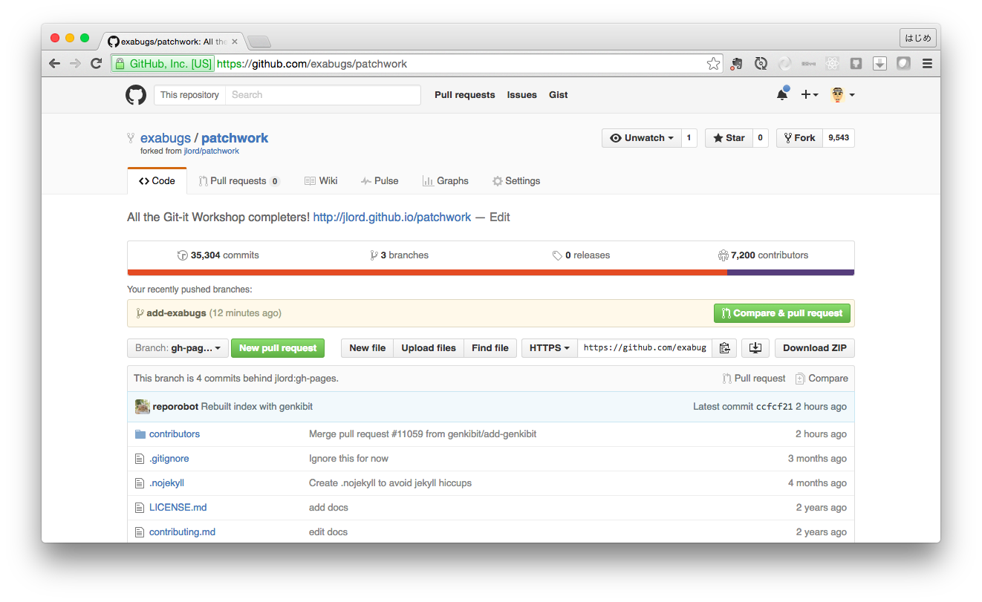This screenshot has width=982, height=602.
Task: Open the exabugs owner link
Action: point(166,138)
